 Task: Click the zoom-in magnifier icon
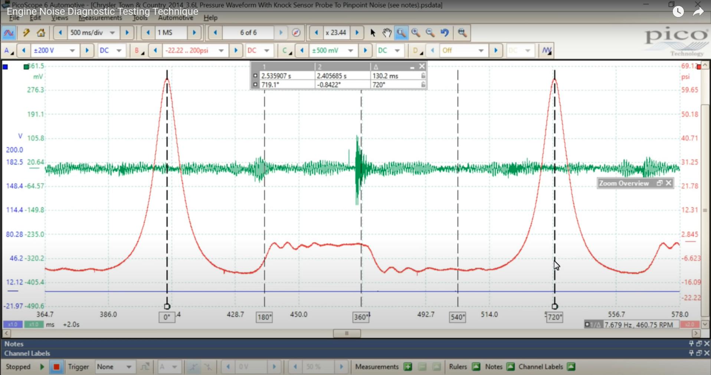click(x=416, y=33)
